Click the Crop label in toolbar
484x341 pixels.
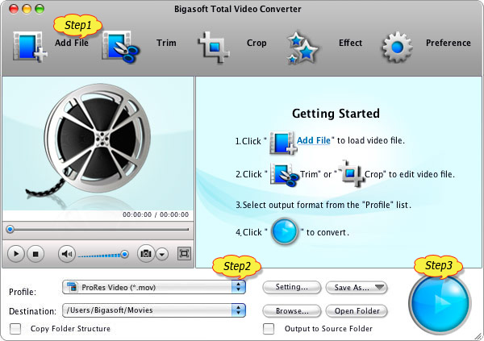(x=257, y=43)
